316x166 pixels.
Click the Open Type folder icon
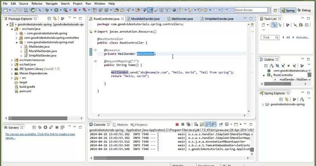click(116, 10)
